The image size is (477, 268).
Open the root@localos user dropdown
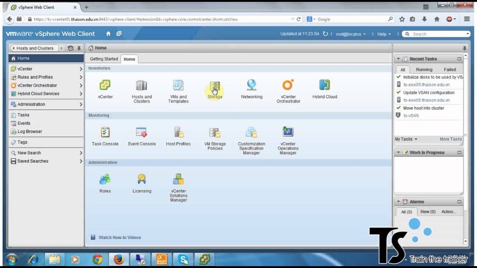351,34
